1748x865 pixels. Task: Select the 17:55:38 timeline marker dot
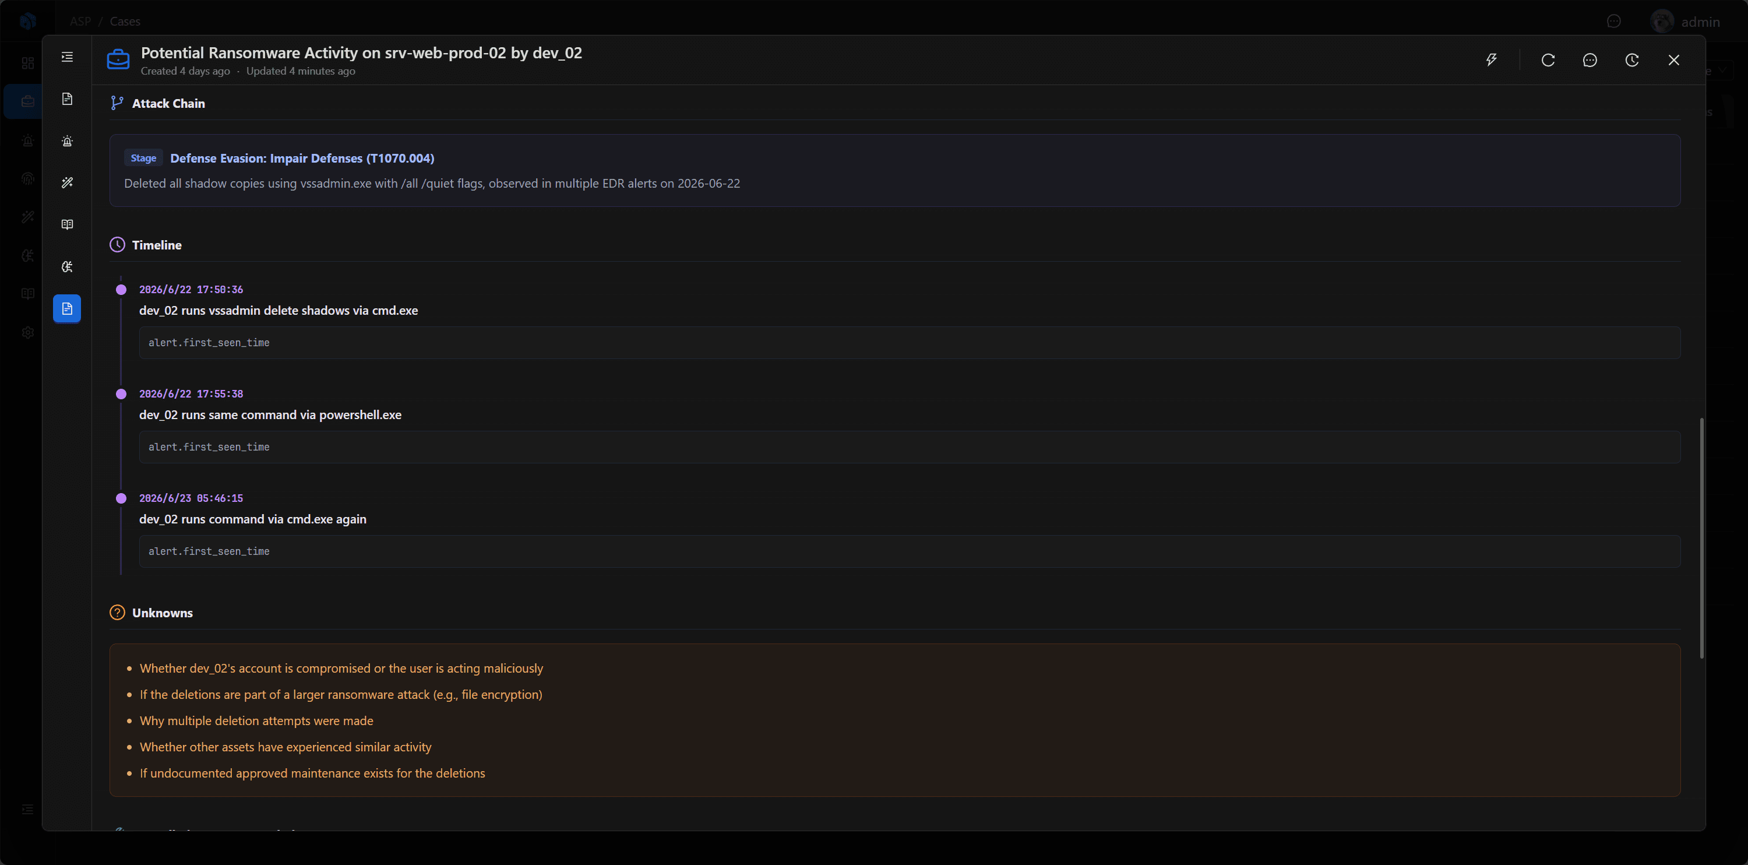[121, 395]
